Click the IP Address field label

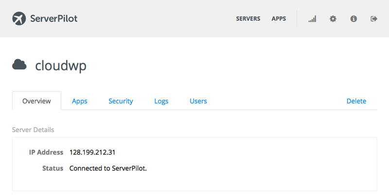coord(46,152)
